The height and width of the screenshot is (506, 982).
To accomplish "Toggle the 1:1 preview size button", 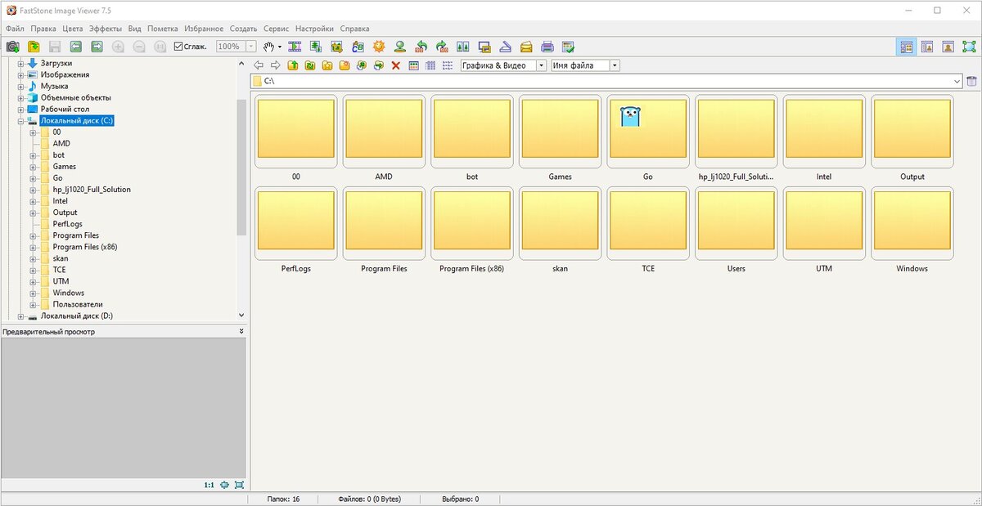I will tap(209, 485).
